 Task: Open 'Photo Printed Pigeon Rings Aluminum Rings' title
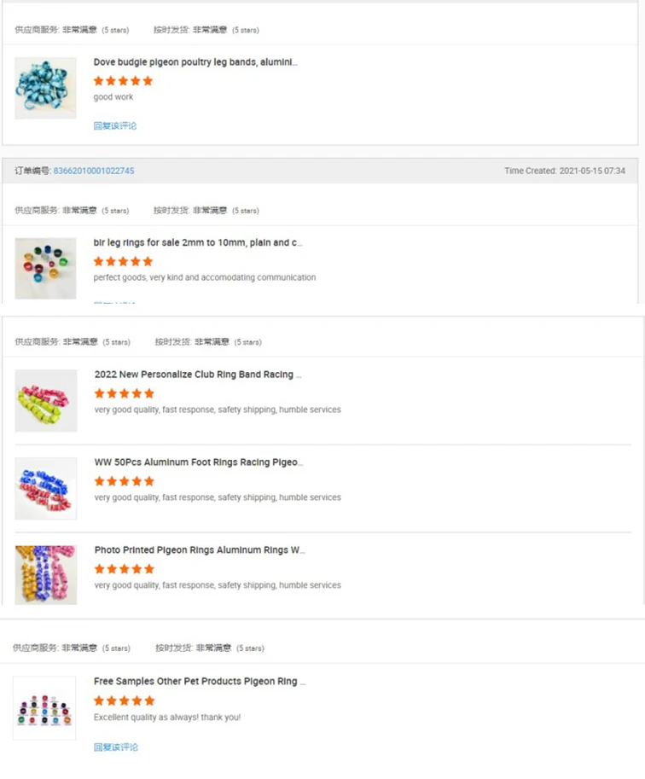coord(199,550)
